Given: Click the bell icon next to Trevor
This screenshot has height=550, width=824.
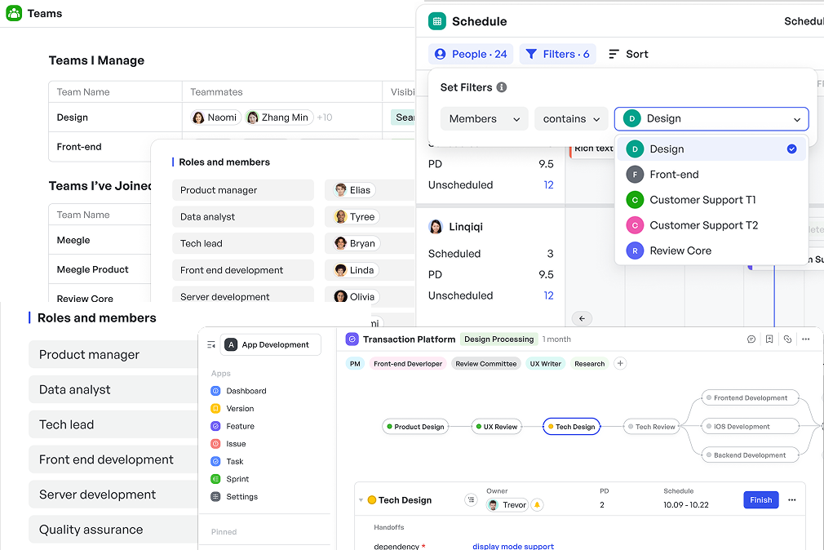Looking at the screenshot, I should pos(537,505).
